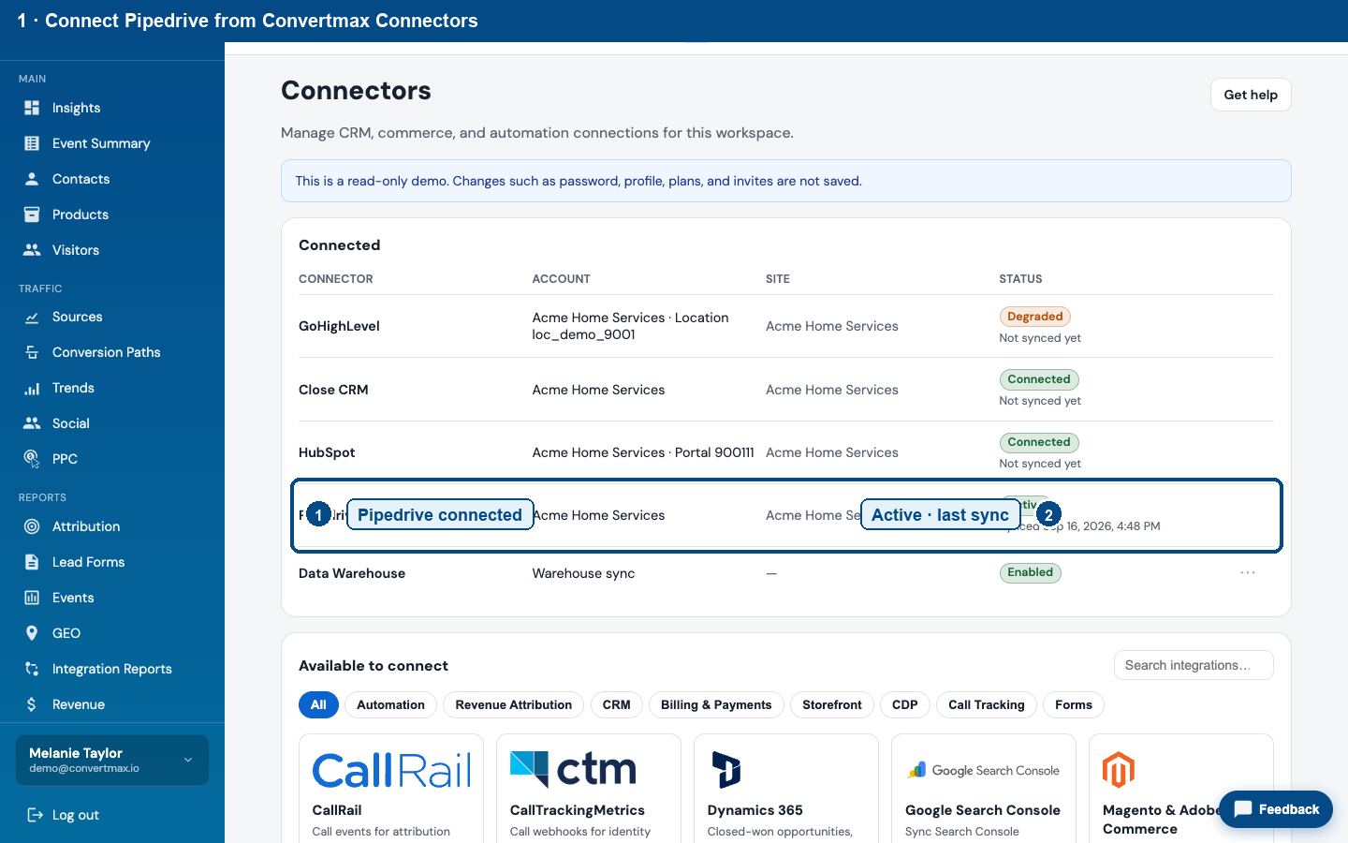Select the All filter tab
Viewport: 1348px width, 843px height.
318,705
